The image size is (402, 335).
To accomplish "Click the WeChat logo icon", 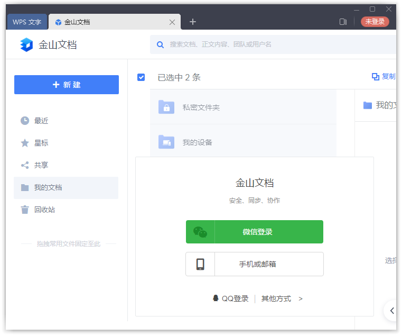I will (x=200, y=232).
